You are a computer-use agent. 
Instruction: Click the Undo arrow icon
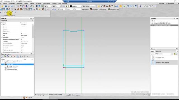(x=12, y=6)
